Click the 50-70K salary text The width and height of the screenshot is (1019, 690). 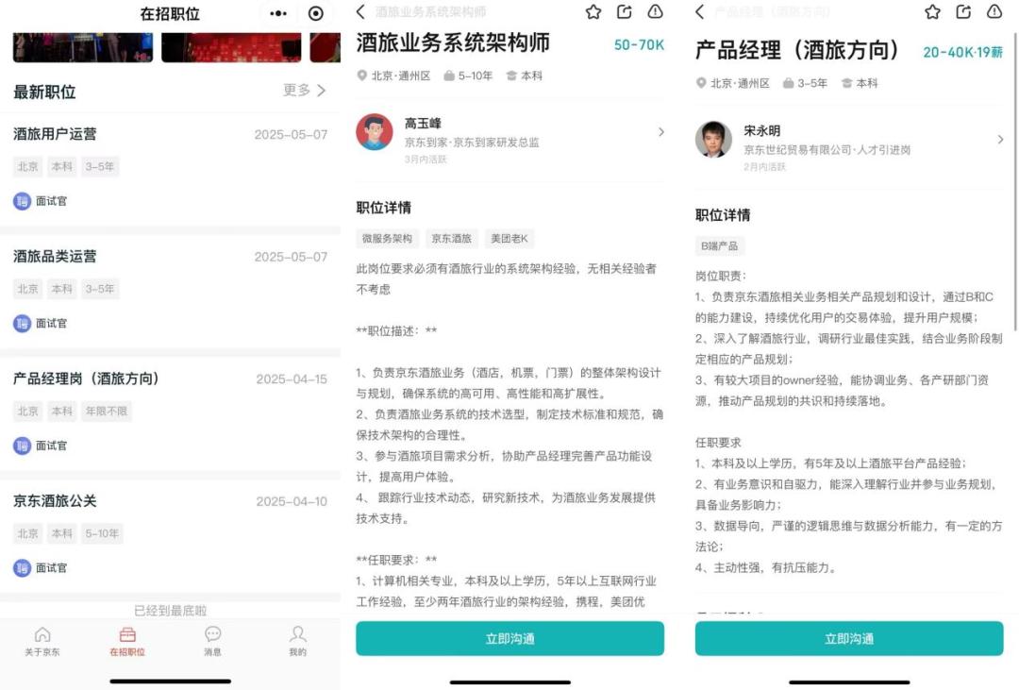639,45
